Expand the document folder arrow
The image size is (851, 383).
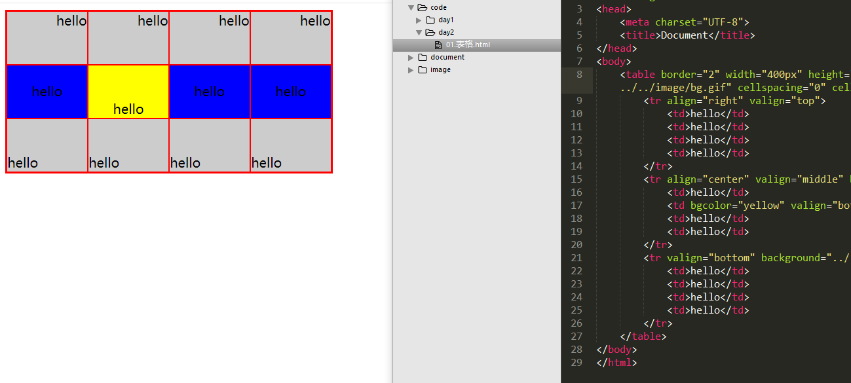click(411, 58)
